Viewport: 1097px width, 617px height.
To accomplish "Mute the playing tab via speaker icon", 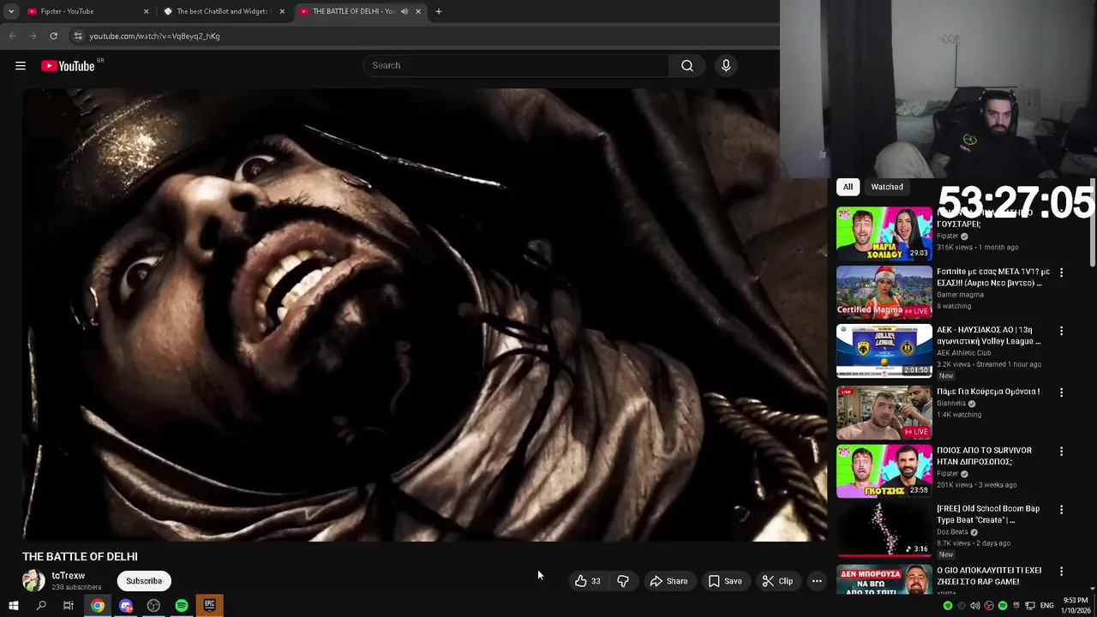I will click(405, 11).
